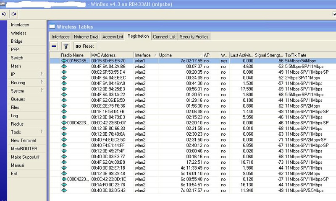This screenshot has width=336, height=201.
Task: Select MAC address 00:12:0E:78:40:6A
Action: click(x=108, y=134)
